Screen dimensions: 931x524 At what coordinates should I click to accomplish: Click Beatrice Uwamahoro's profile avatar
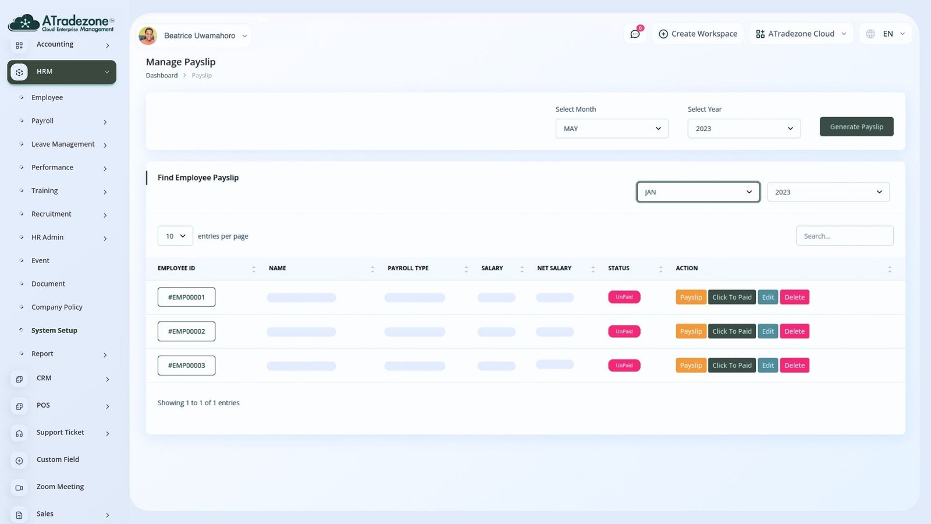148,36
